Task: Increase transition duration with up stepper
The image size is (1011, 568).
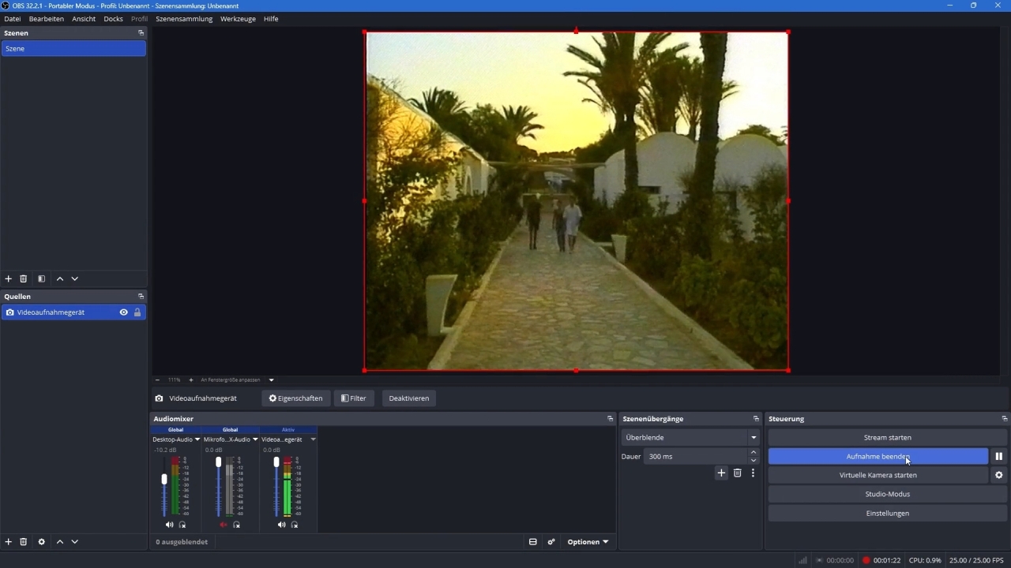Action: point(754,452)
